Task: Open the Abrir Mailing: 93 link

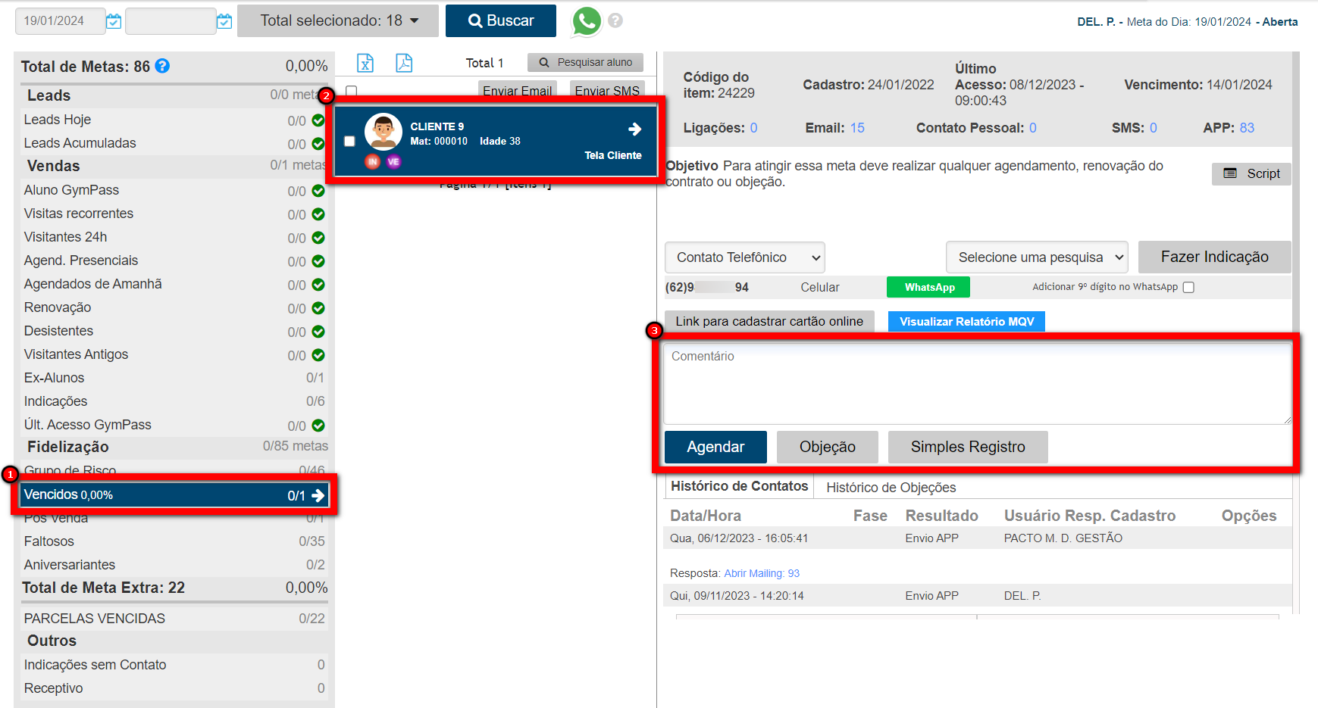Action: [761, 573]
